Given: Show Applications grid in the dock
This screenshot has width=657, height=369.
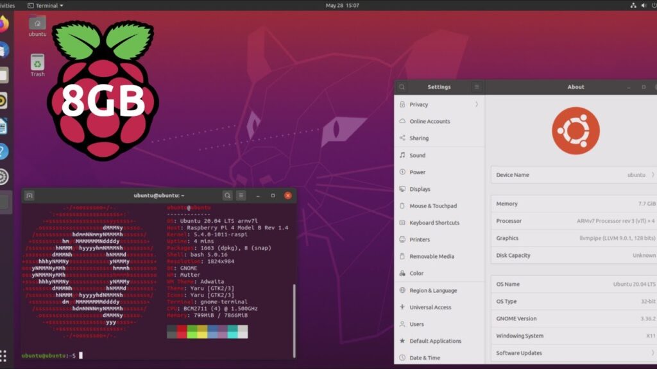Looking at the screenshot, I should tap(3, 355).
